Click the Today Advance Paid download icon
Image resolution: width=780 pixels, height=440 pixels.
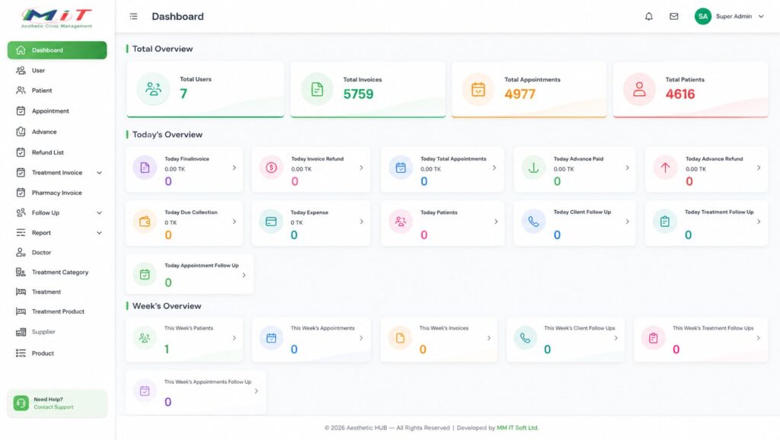pos(533,168)
